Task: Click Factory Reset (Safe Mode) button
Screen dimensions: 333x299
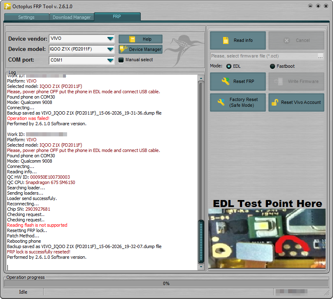Action: point(238,102)
